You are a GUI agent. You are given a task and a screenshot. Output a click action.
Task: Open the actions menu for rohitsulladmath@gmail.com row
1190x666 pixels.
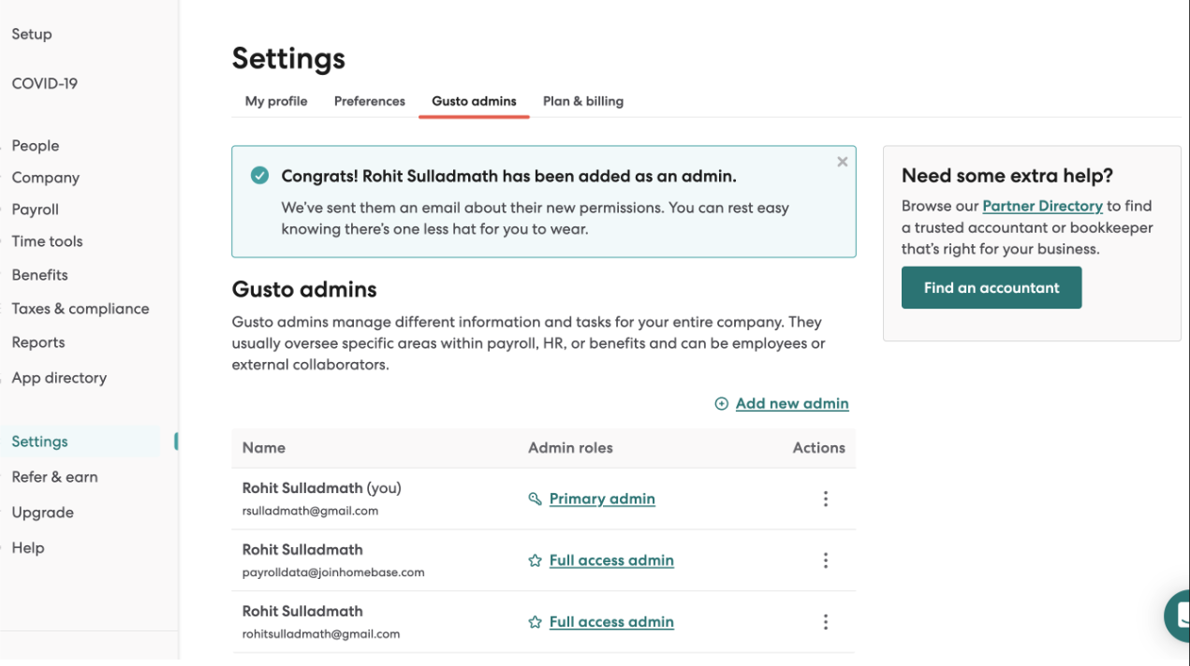coord(826,621)
